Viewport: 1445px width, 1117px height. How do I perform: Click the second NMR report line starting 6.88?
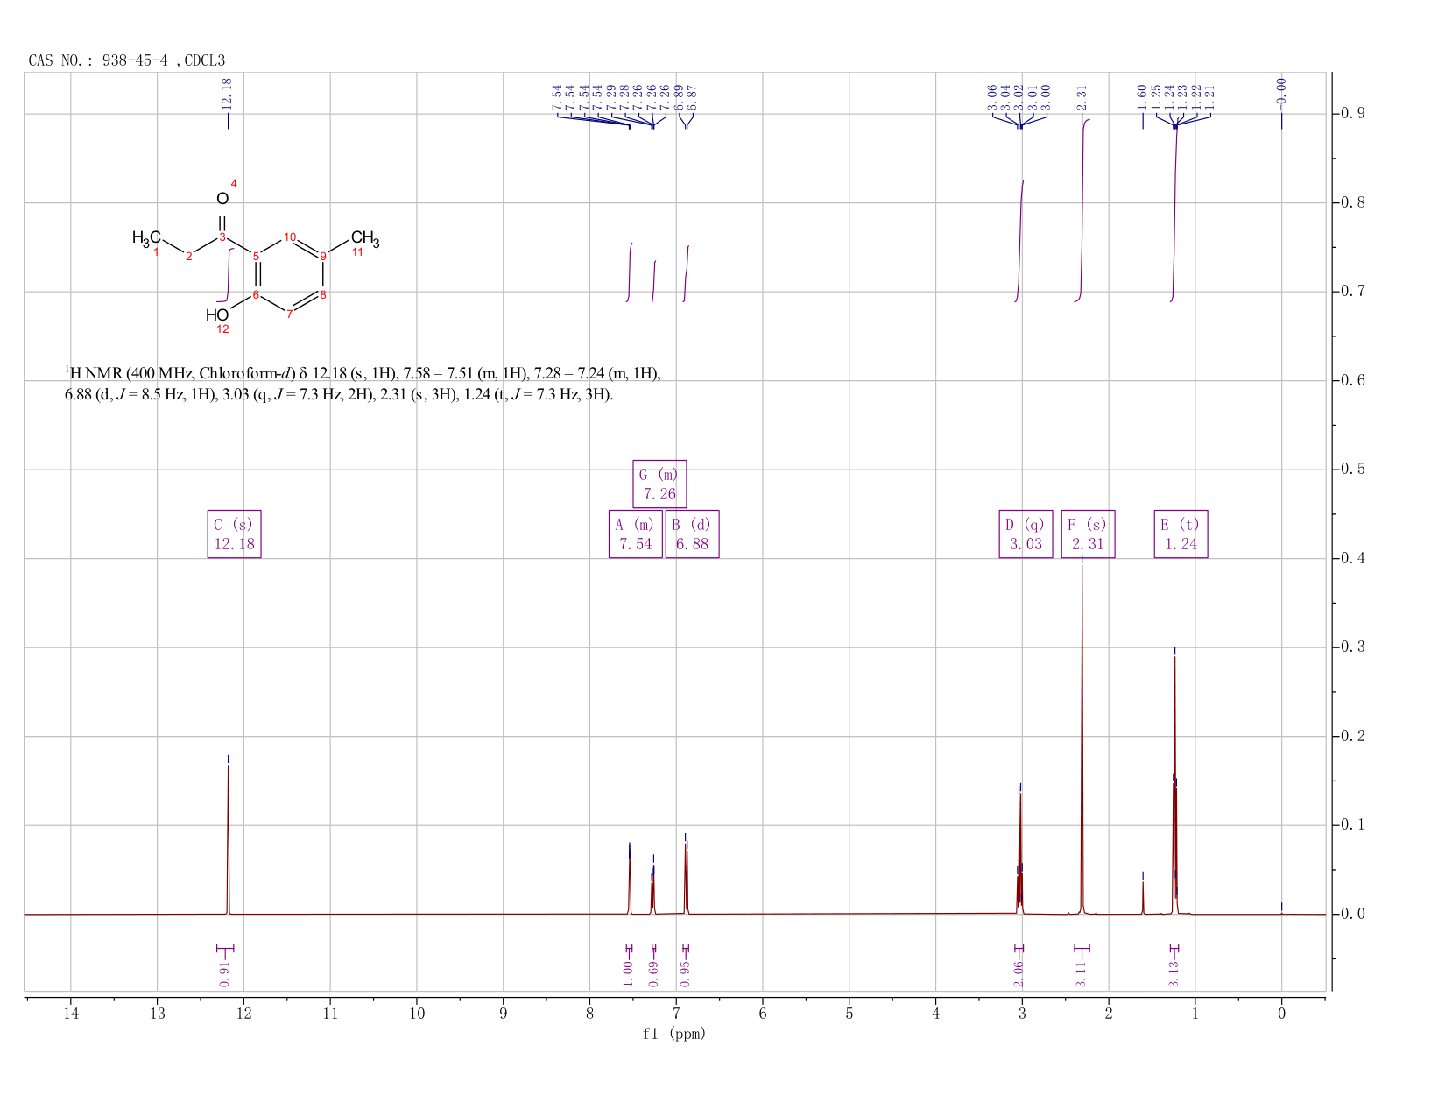coord(340,395)
